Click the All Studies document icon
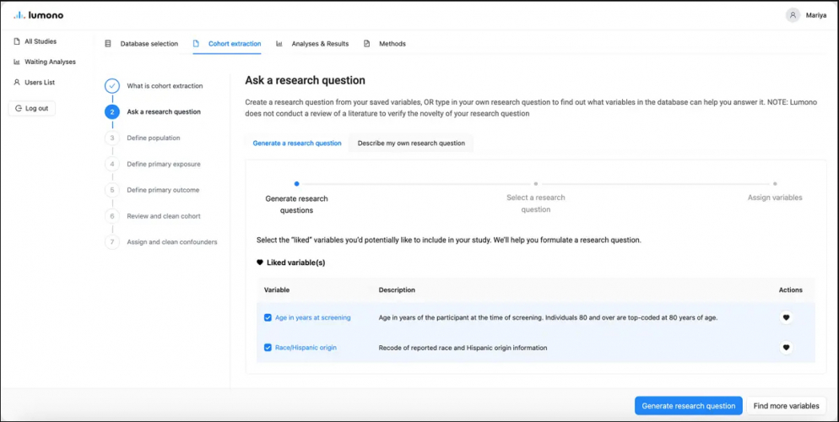The height and width of the screenshot is (422, 839). point(17,41)
